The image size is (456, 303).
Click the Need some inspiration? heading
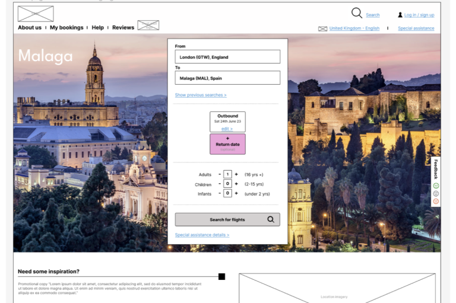pyautogui.click(x=49, y=272)
